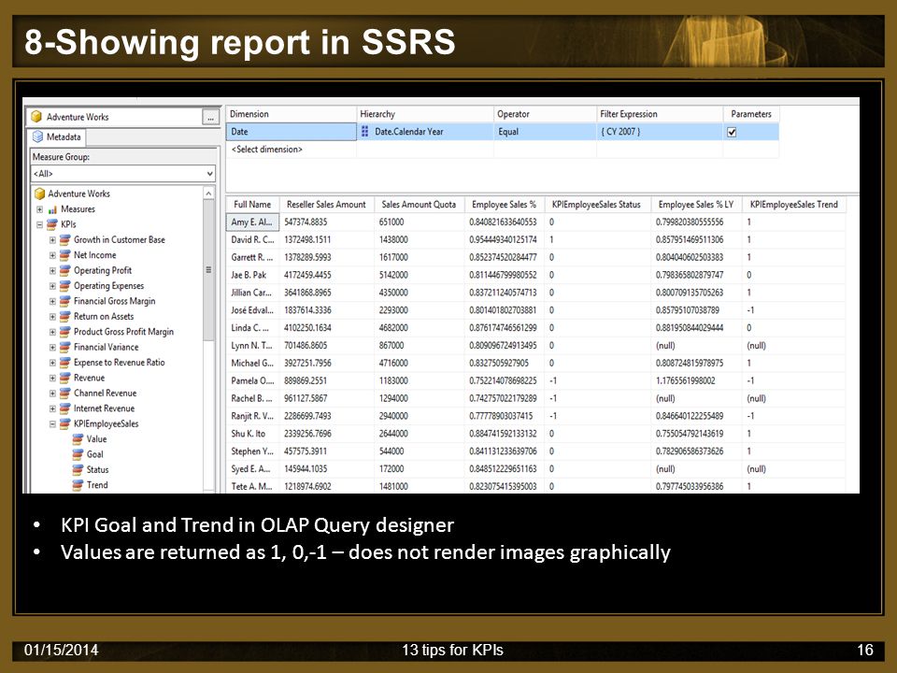This screenshot has height=673, width=897.
Task: Click the Status member icon
Action: 78,470
